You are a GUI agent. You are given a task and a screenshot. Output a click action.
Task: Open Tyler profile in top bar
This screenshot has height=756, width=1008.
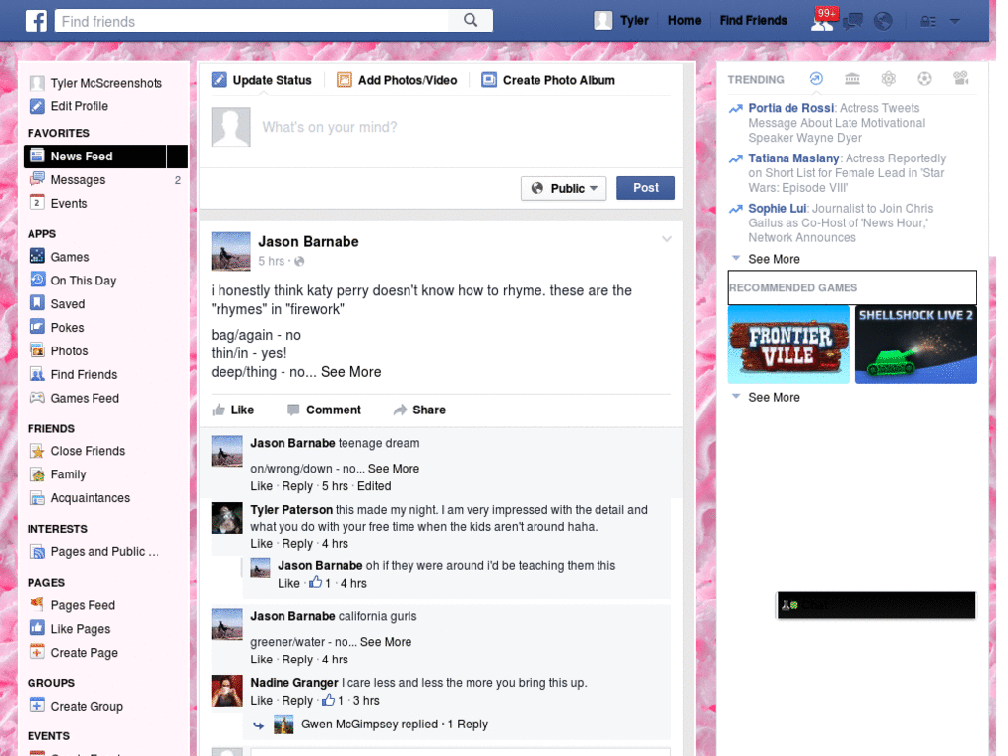[621, 21]
